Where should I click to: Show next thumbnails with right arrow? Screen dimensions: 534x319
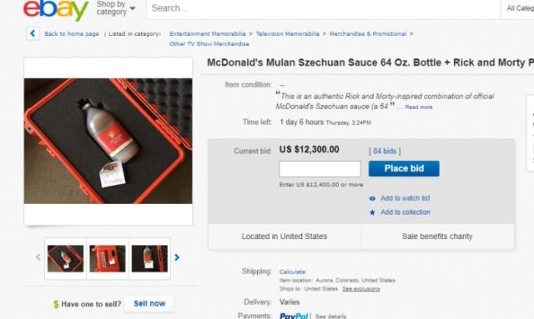point(177,257)
